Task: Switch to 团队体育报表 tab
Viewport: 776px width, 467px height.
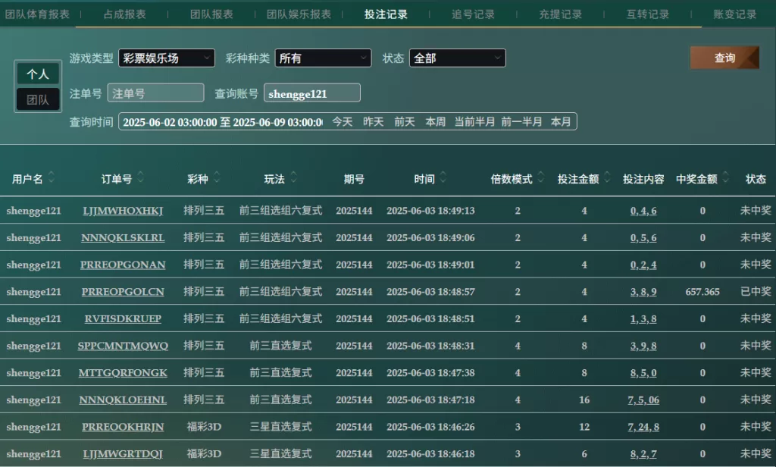Action: 38,14
